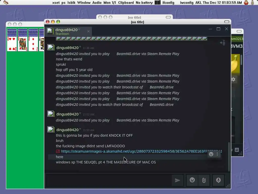Click the monkey face tray icon
Viewport: 258px width, 194px height.
pos(246,3)
